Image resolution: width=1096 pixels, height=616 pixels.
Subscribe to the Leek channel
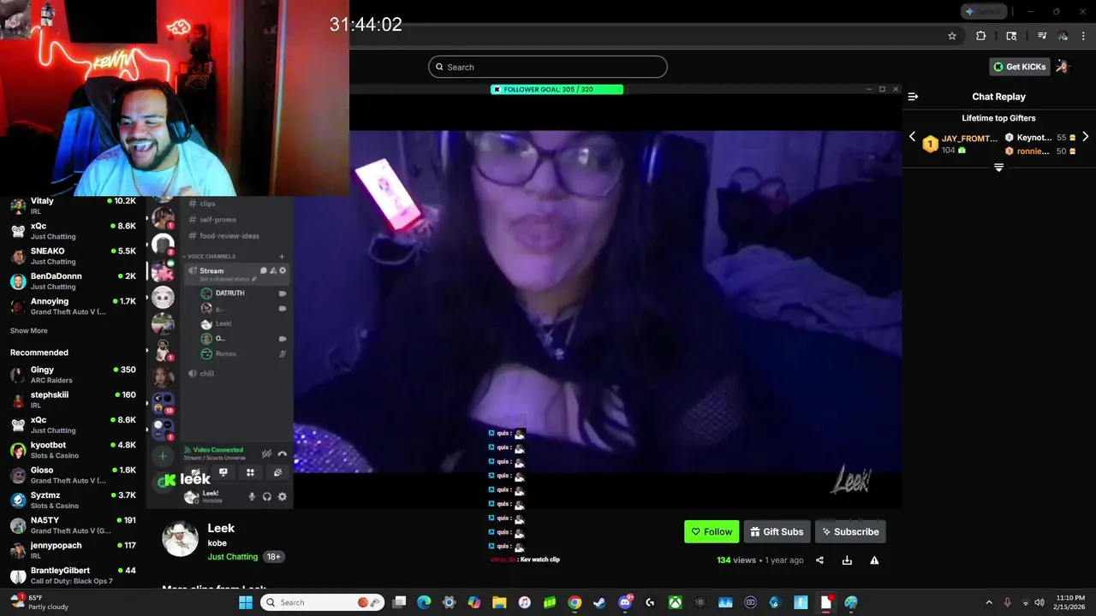pos(850,531)
